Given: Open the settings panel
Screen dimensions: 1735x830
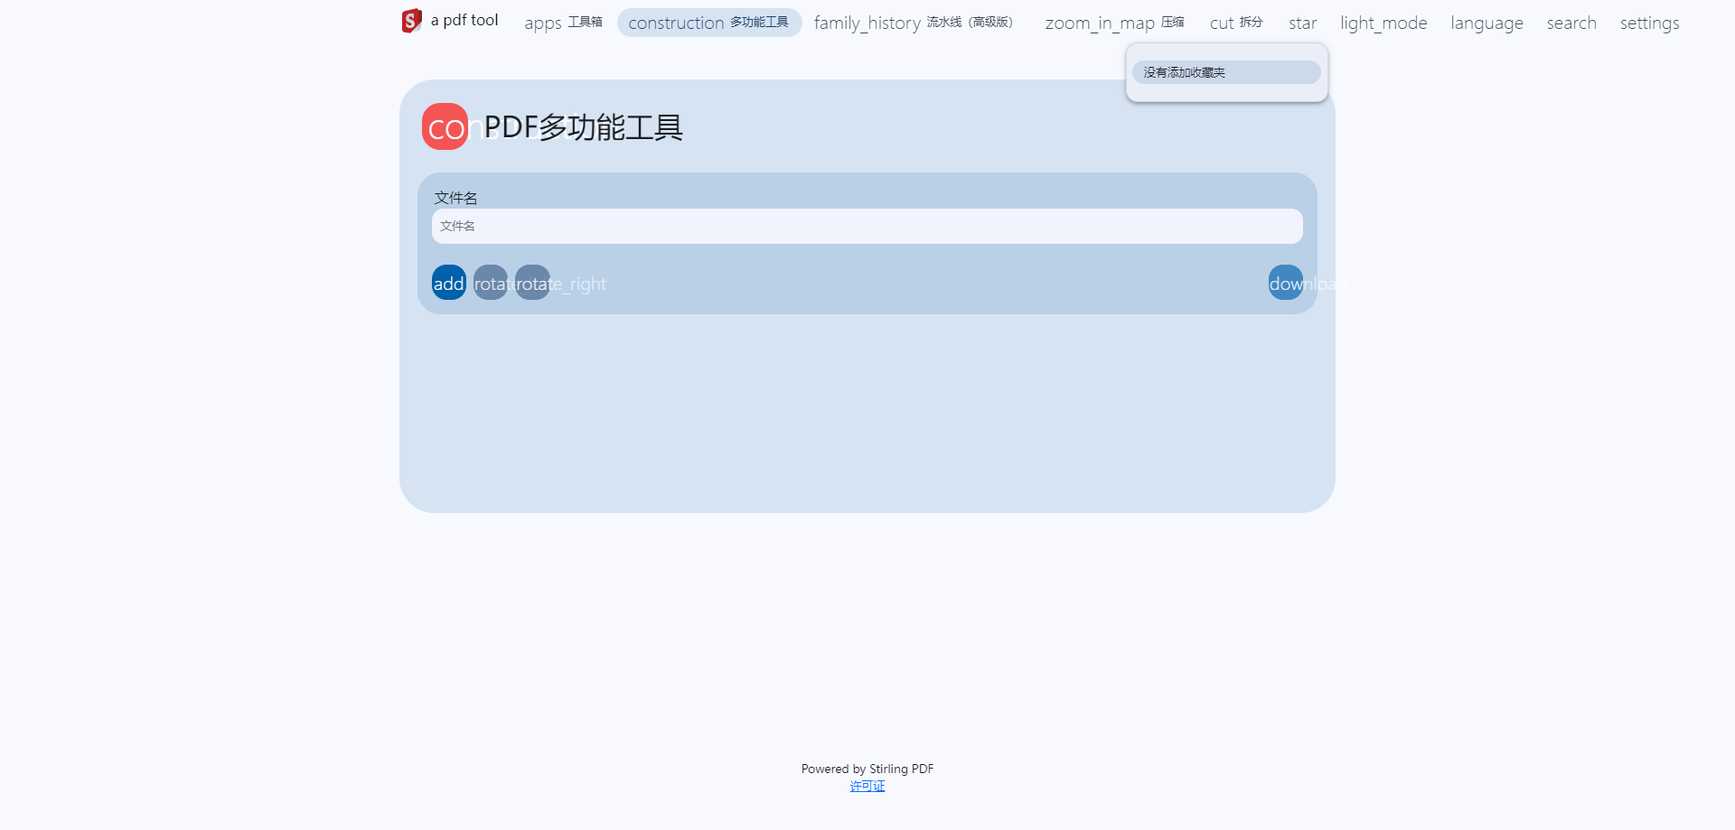Looking at the screenshot, I should point(1648,23).
